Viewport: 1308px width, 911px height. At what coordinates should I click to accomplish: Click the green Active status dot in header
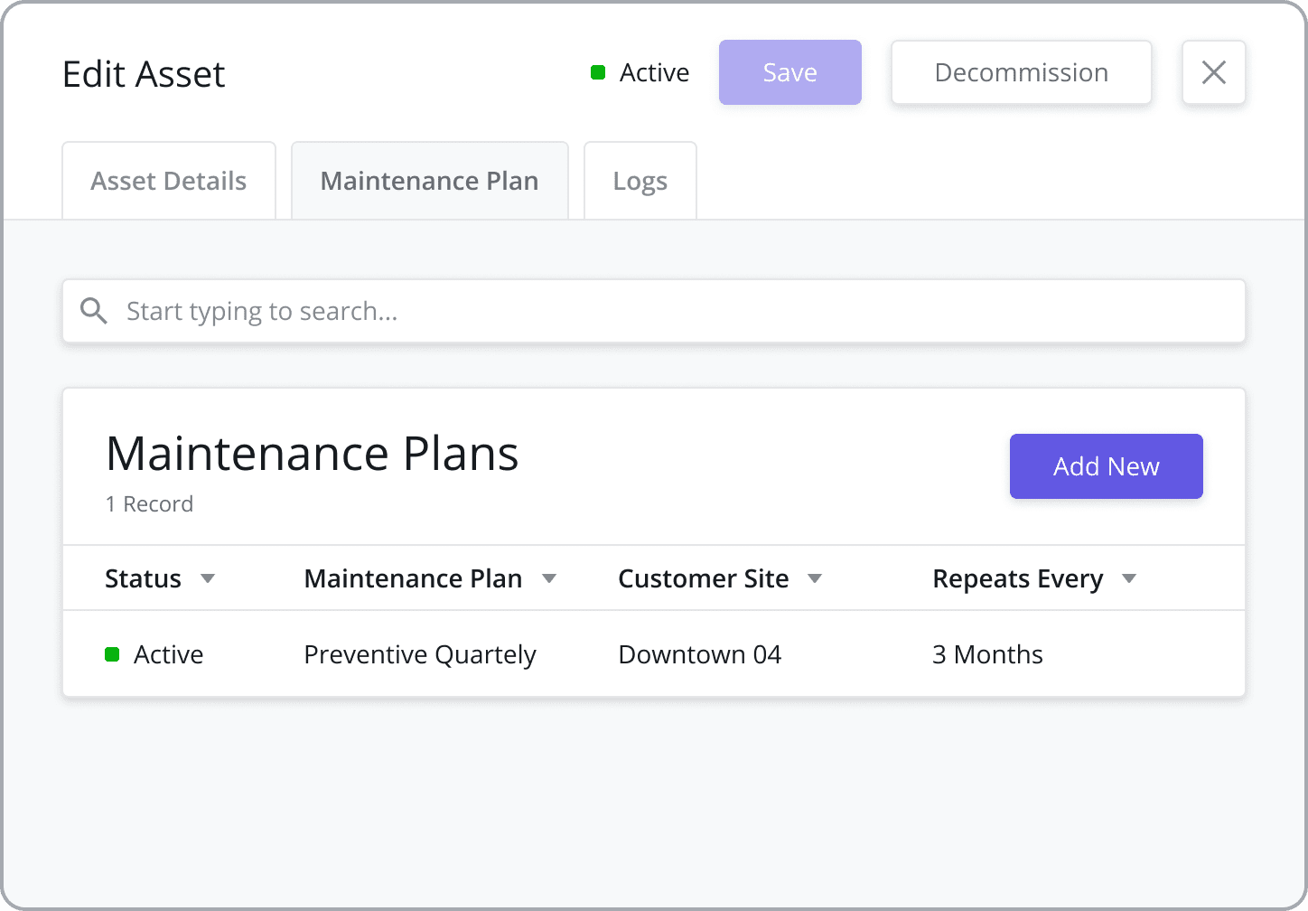click(597, 72)
